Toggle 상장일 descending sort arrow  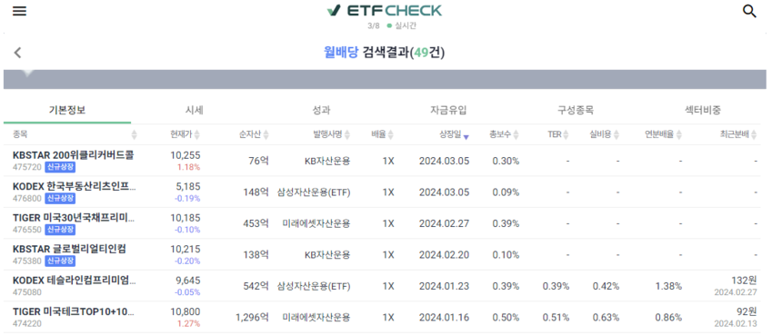point(466,137)
